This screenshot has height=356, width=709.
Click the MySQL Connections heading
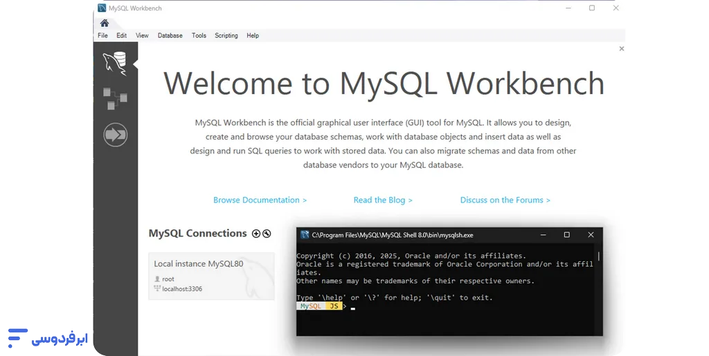197,233
